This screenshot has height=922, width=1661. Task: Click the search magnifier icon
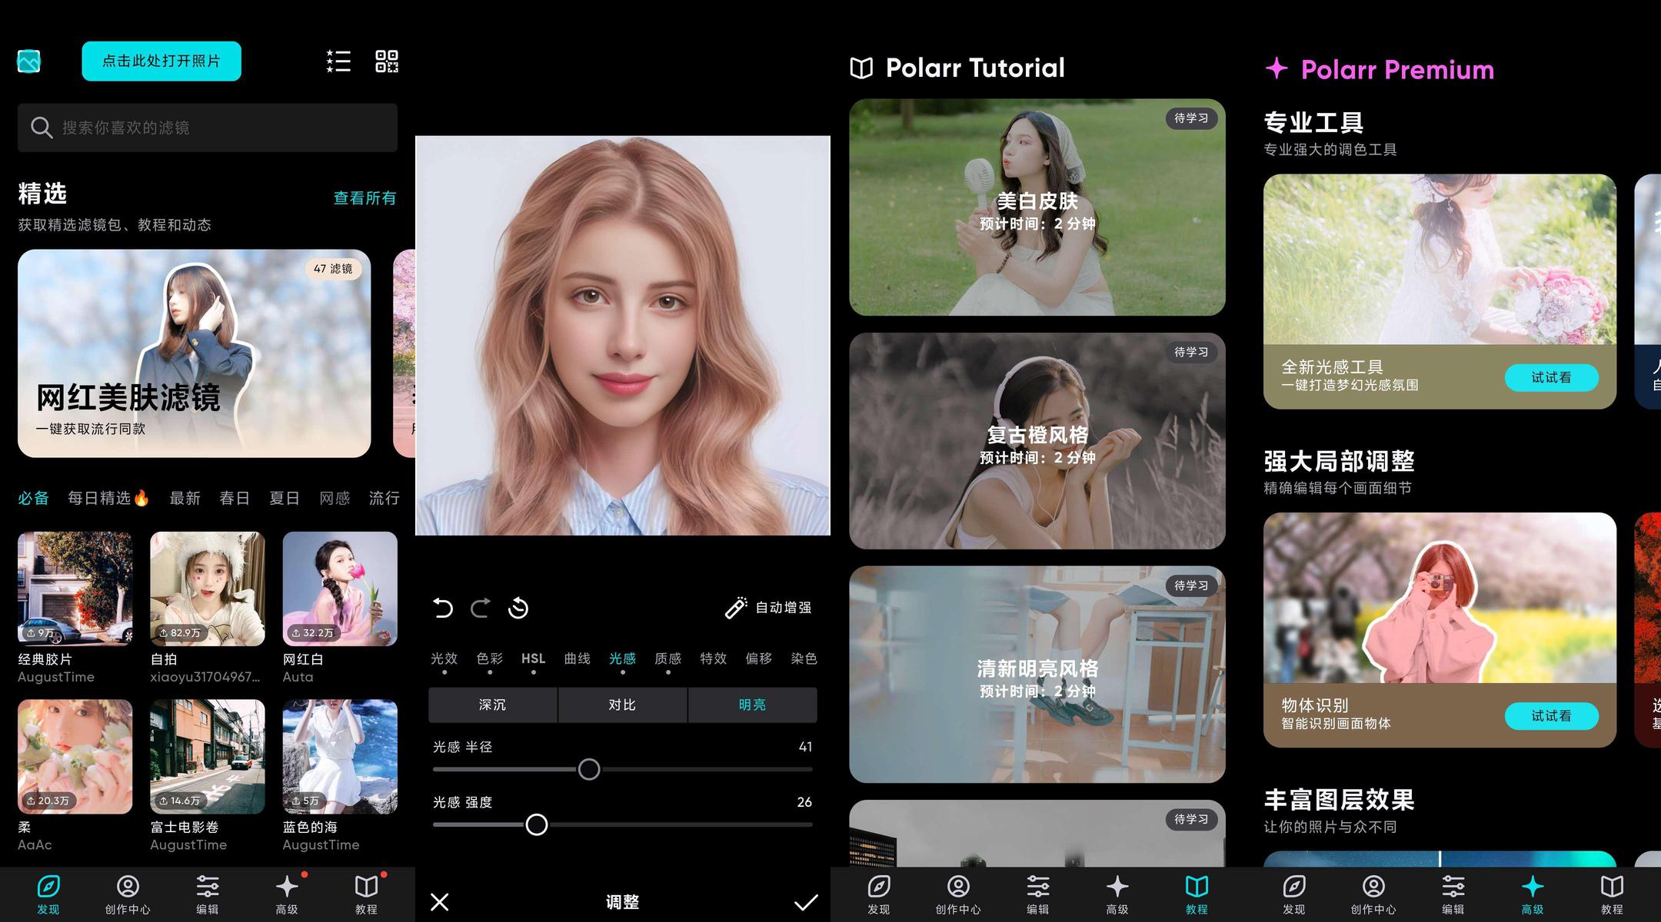click(x=42, y=128)
